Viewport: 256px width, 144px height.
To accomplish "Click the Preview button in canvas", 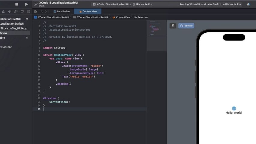I will [x=186, y=26].
